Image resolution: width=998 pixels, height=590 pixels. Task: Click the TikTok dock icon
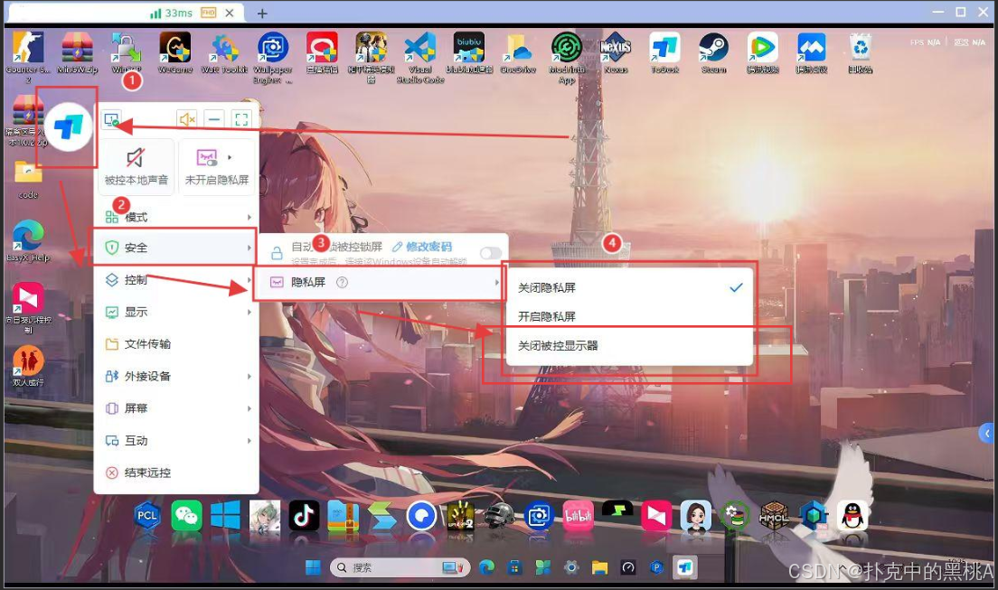pyautogui.click(x=305, y=516)
